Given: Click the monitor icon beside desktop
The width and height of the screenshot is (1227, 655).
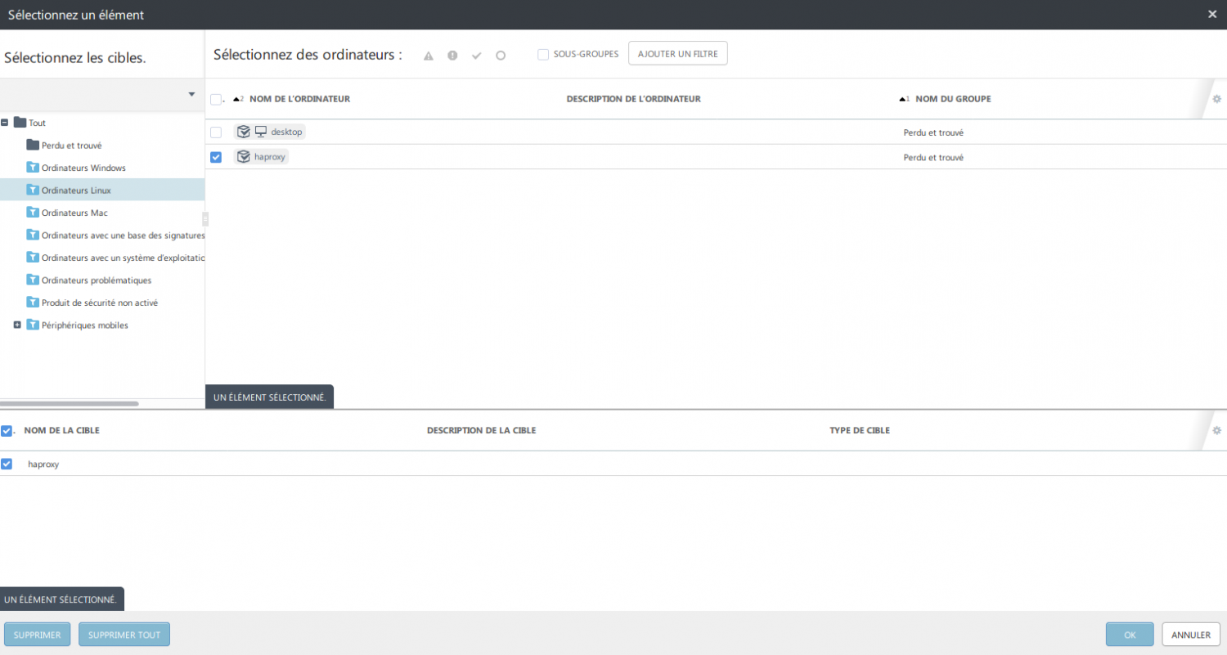Looking at the screenshot, I should point(261,132).
